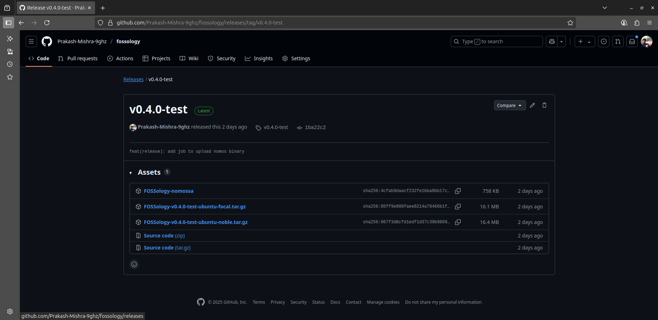Viewport: 658px width, 320px height.
Task: Open the Issues icon in header
Action: [x=604, y=41]
